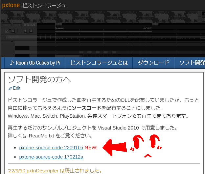This screenshot has height=174, width=205.
Task: Download pxtone-source-code 170212a
Action: pos(51,157)
